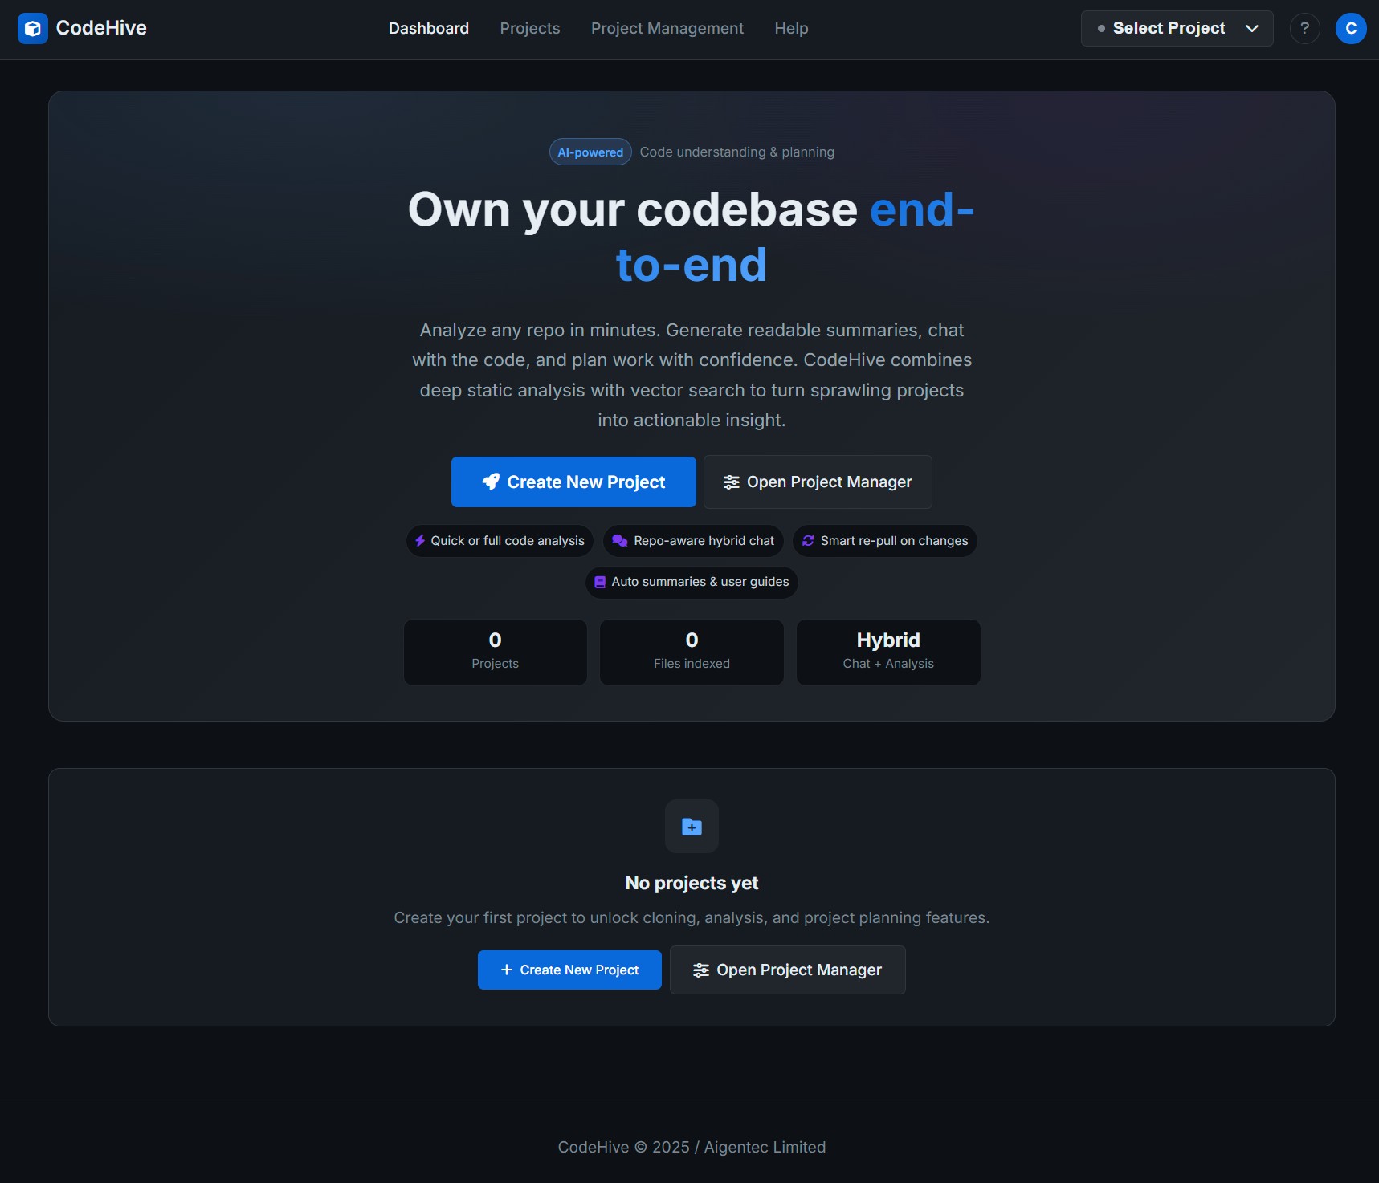Viewport: 1379px width, 1183px height.
Task: Click the folder-plus icon above No projects yet
Action: [692, 827]
